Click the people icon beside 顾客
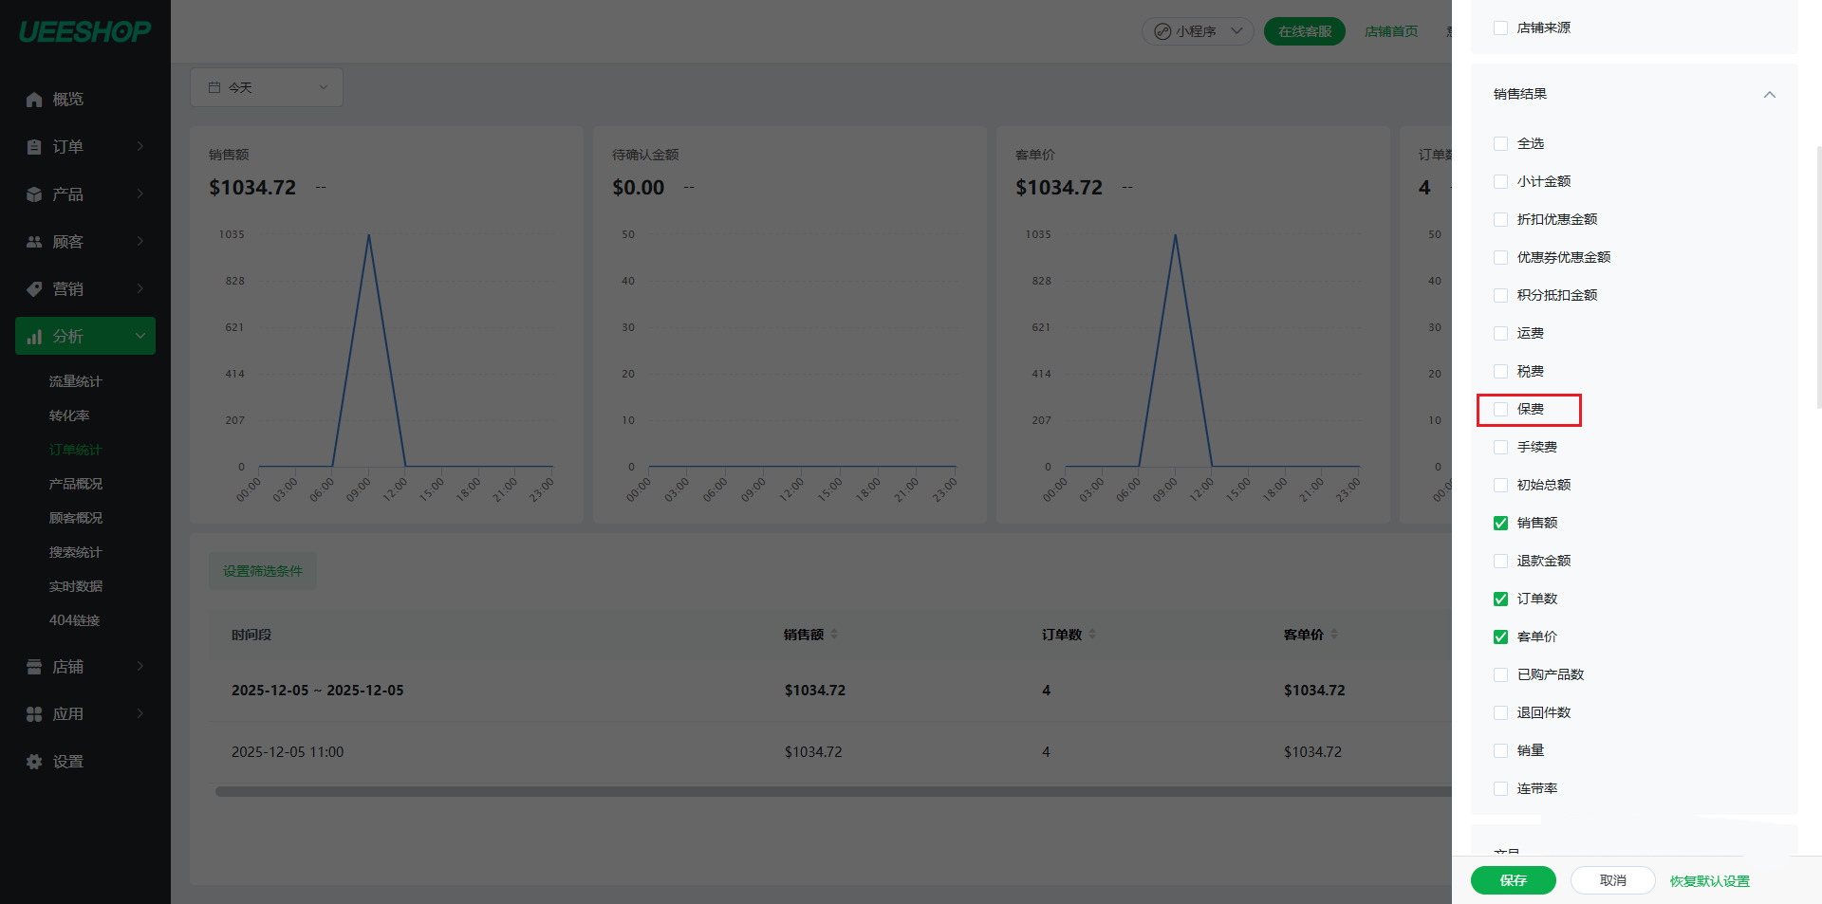1822x904 pixels. point(34,242)
